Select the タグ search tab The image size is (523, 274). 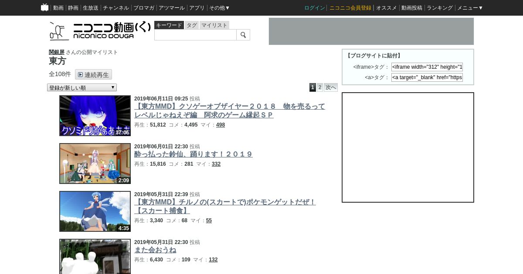192,25
